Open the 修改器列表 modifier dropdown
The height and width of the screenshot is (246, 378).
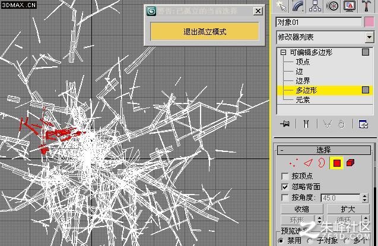coord(325,37)
